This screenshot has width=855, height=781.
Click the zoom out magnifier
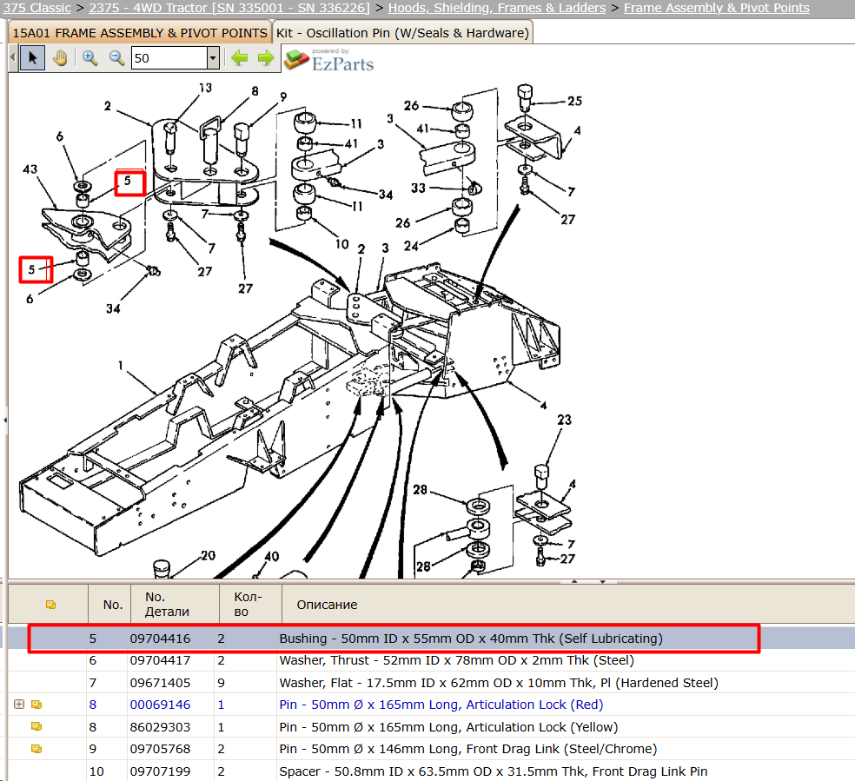116,57
